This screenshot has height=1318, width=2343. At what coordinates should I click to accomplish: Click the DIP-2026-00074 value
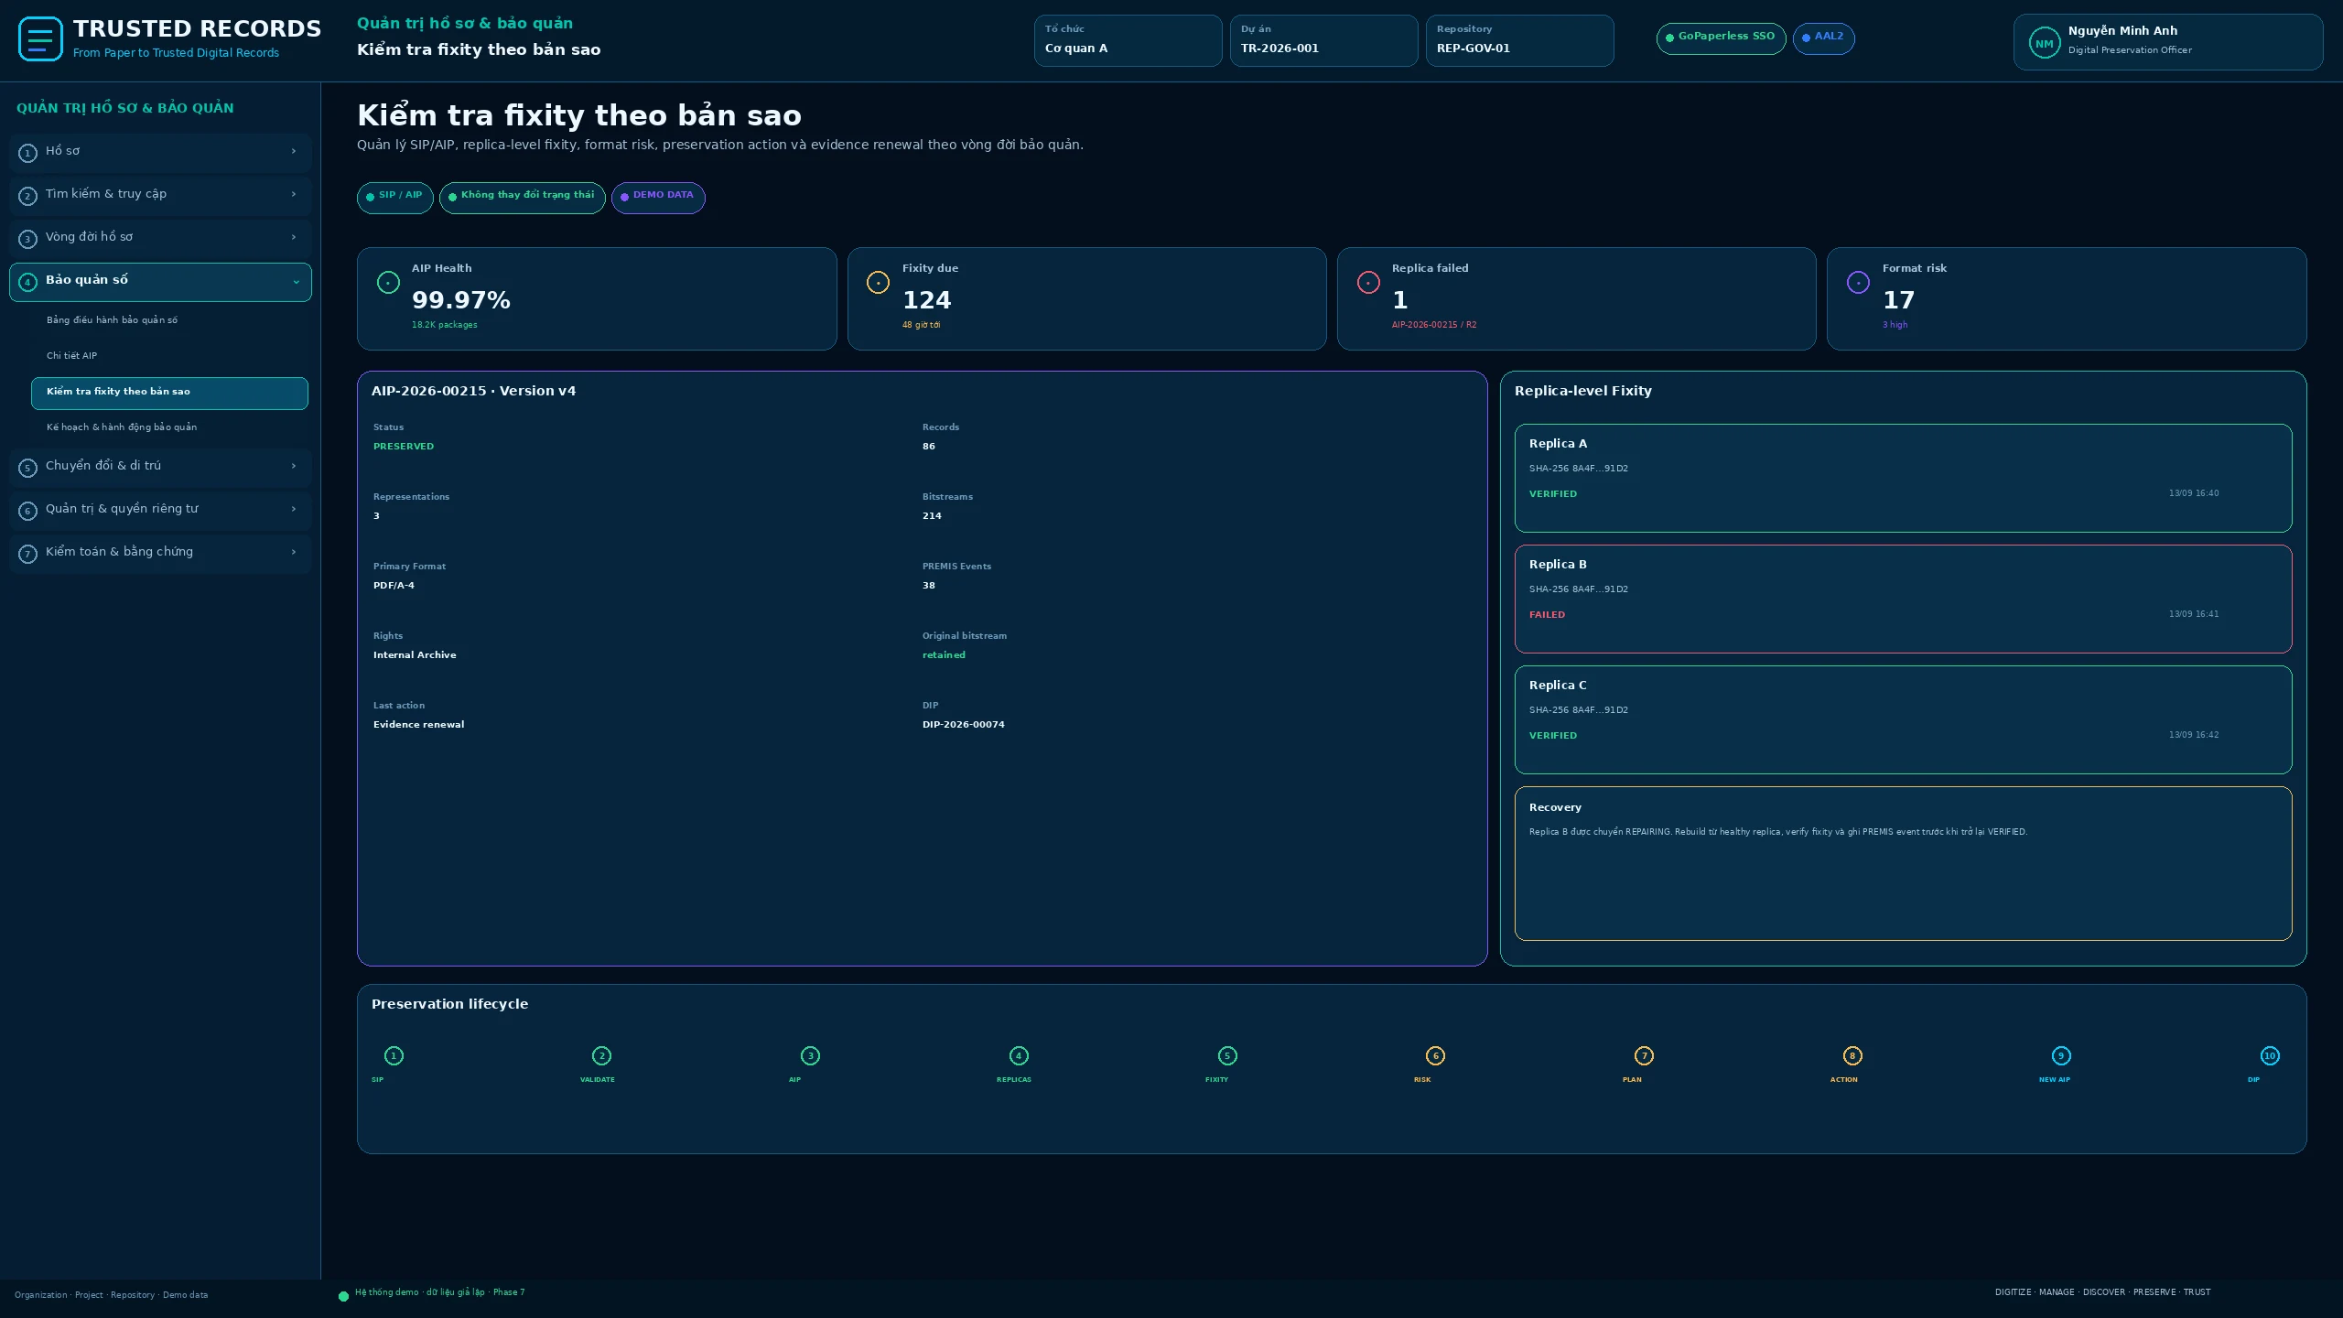963,725
